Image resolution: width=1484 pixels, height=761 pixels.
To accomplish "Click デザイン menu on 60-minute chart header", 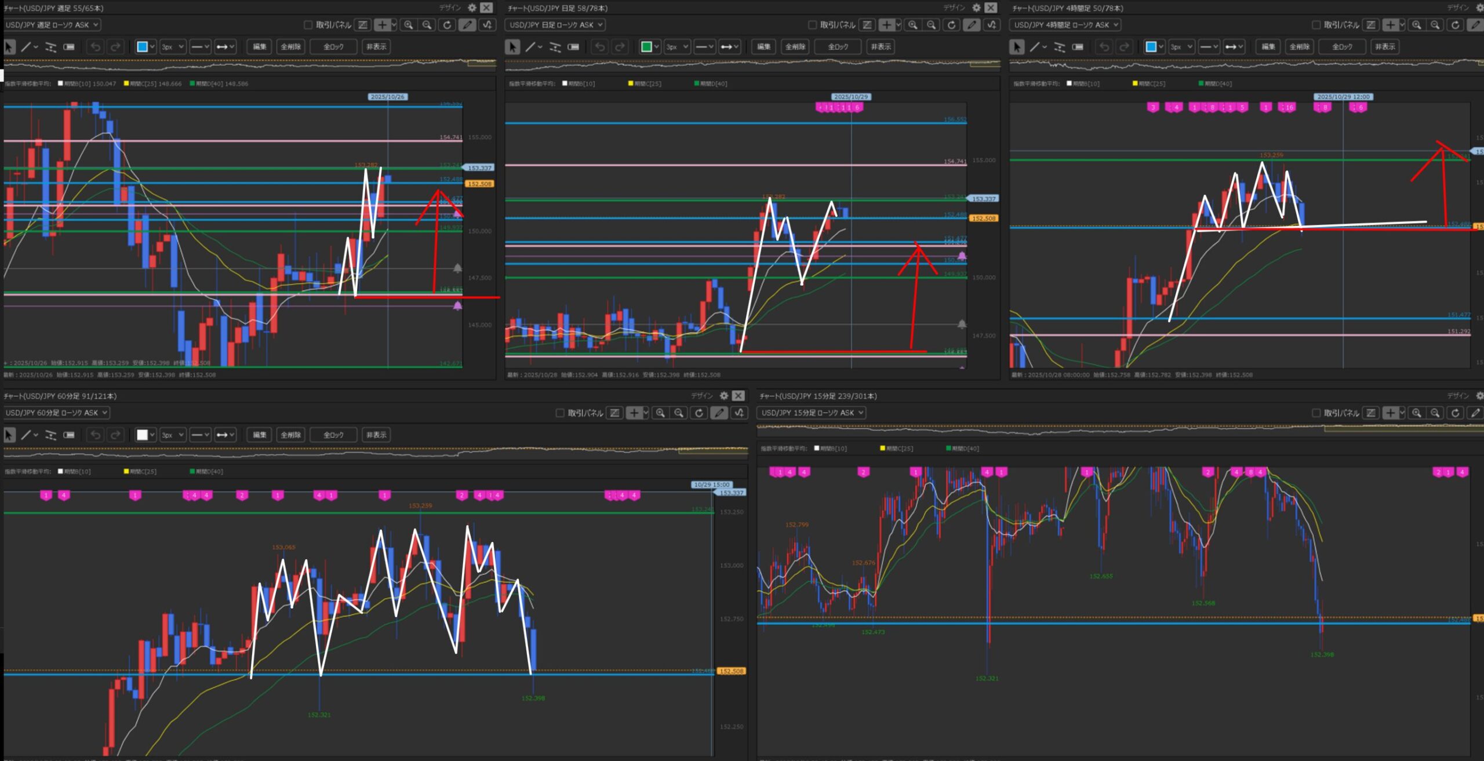I will coord(701,396).
